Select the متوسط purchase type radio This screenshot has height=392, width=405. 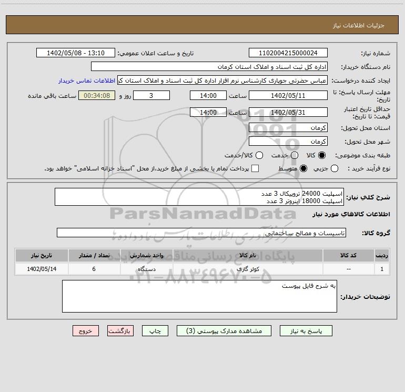(x=303, y=168)
